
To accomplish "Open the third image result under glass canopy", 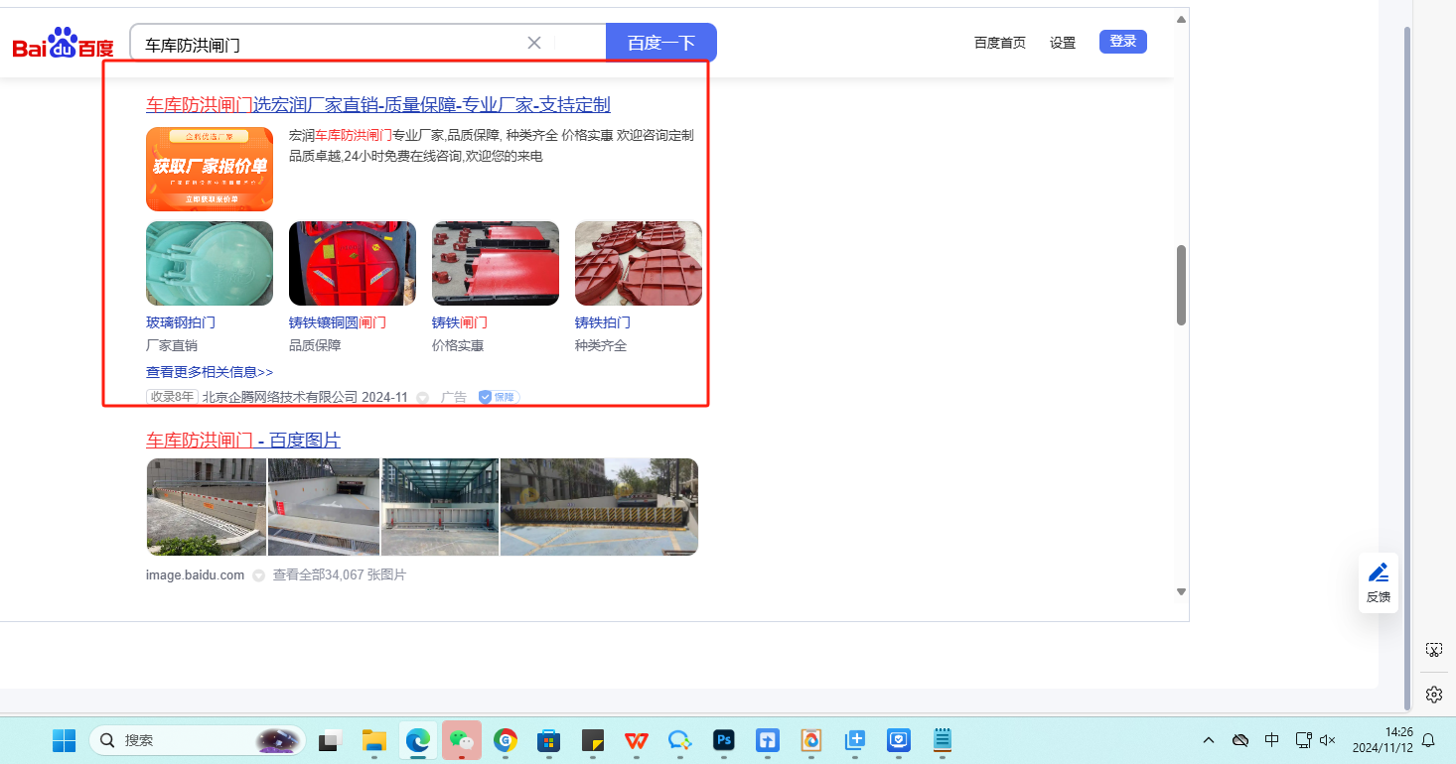I will tap(440, 507).
